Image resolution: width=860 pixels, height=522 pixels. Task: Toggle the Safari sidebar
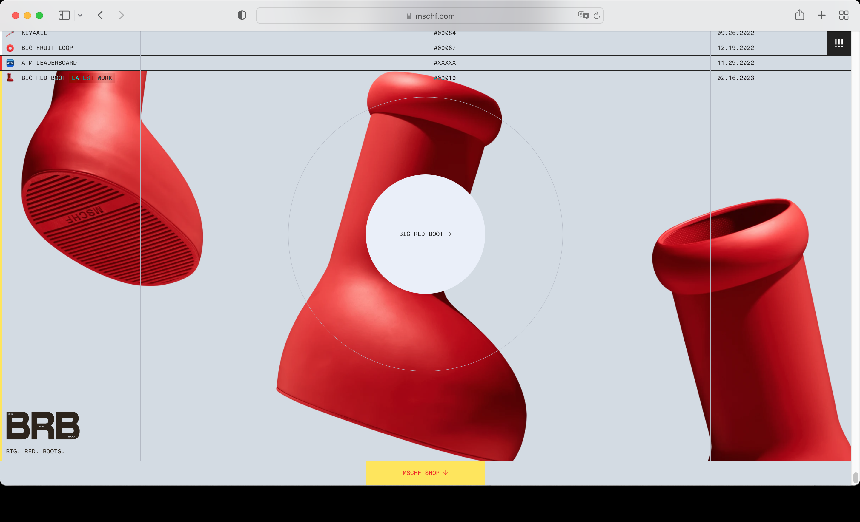64,15
